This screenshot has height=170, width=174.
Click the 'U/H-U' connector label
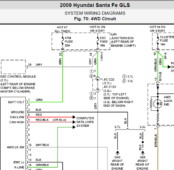point(102,56)
